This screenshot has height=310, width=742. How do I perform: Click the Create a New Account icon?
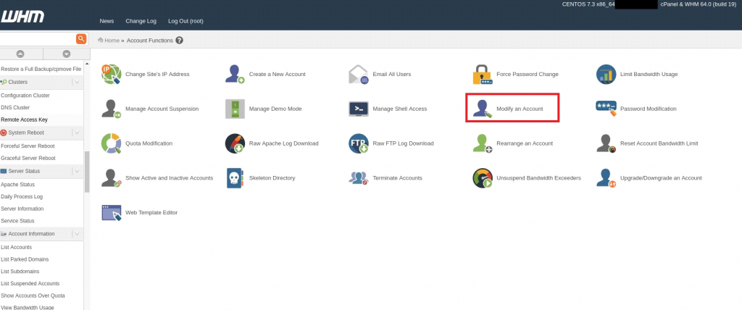point(235,74)
